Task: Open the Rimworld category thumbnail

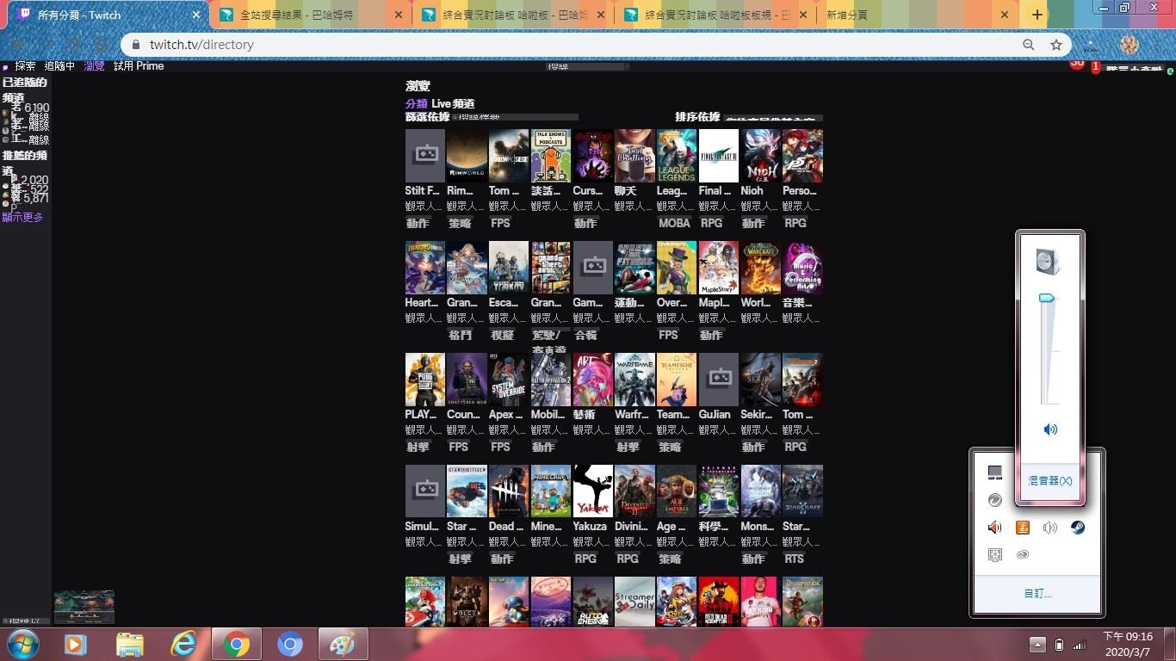Action: tap(467, 156)
